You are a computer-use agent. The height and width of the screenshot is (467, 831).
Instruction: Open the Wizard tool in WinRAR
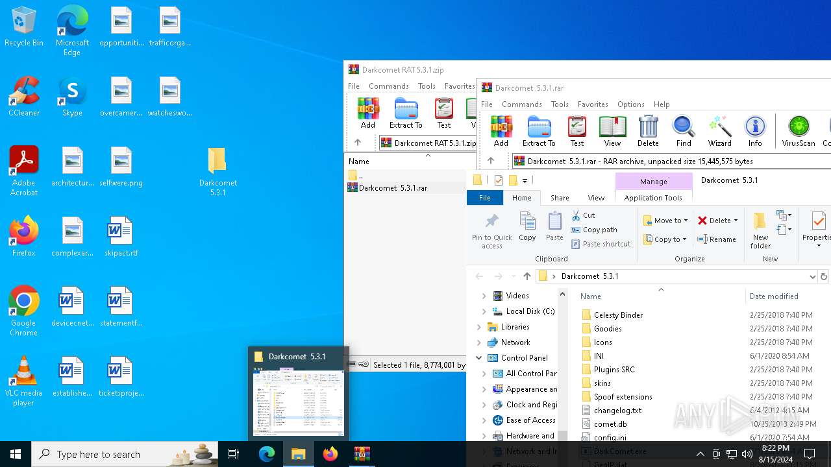[719, 131]
